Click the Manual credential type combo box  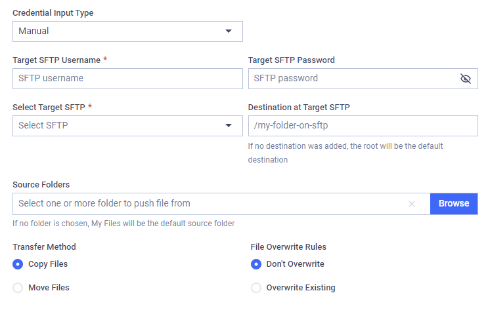click(x=127, y=31)
